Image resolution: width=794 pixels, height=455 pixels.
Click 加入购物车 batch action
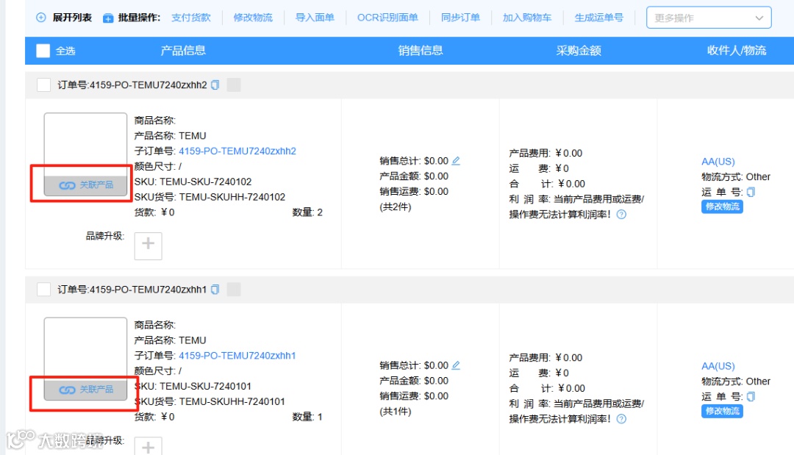(x=526, y=18)
